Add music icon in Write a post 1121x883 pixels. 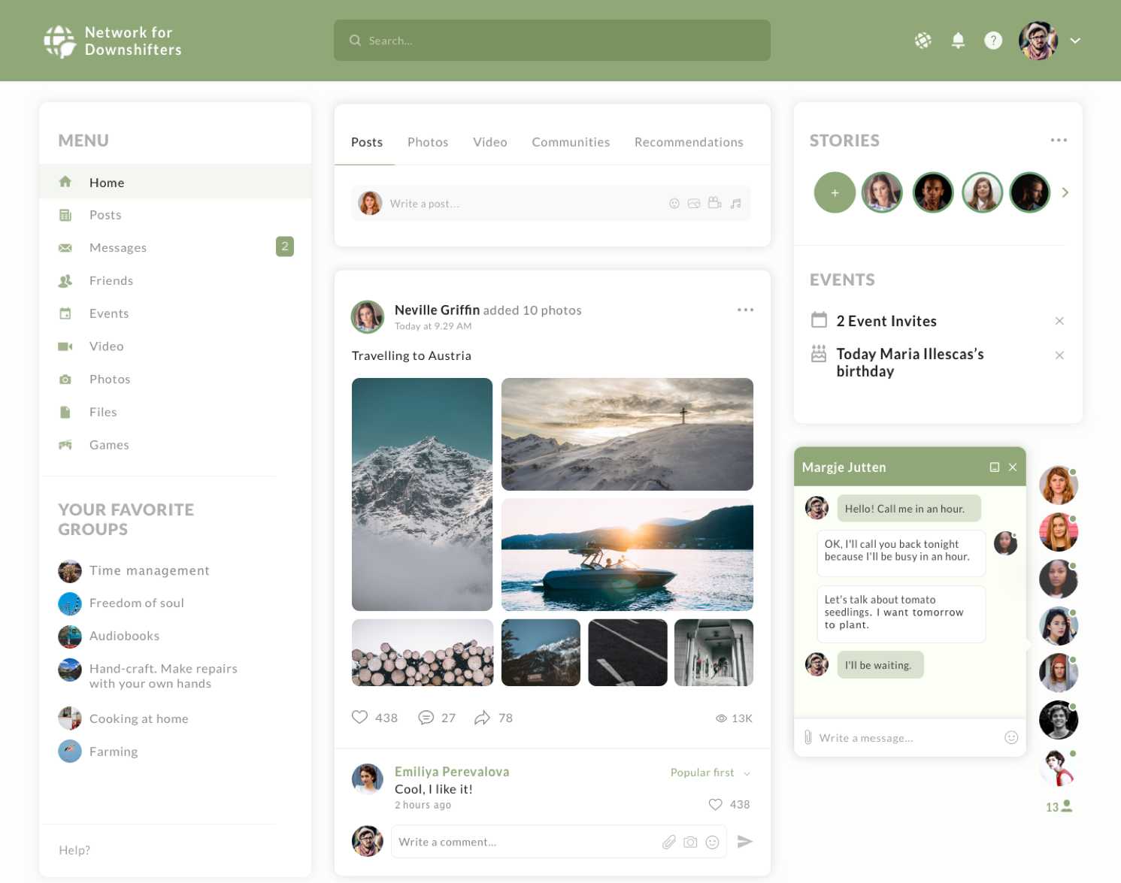click(x=735, y=204)
